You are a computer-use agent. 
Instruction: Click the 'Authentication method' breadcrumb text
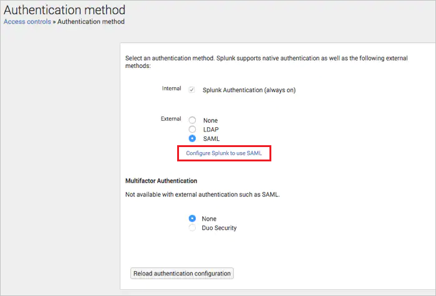point(91,22)
